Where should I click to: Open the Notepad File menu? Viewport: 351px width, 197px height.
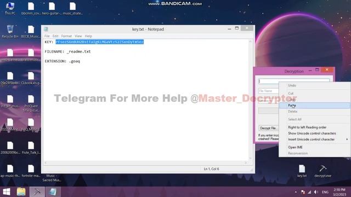click(47, 36)
